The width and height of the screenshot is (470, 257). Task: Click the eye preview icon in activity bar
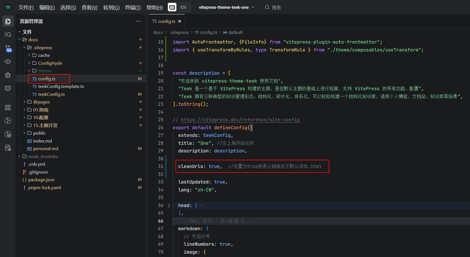8,62
